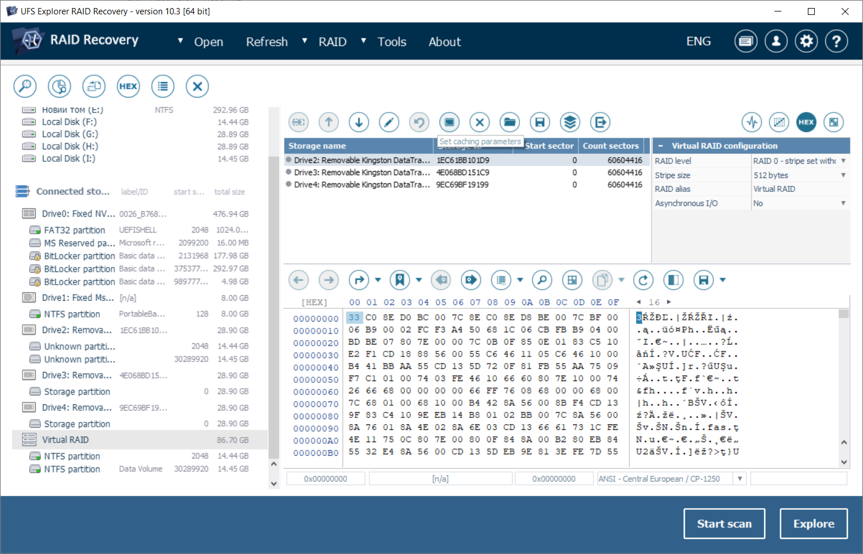Click the Explore button

(814, 524)
